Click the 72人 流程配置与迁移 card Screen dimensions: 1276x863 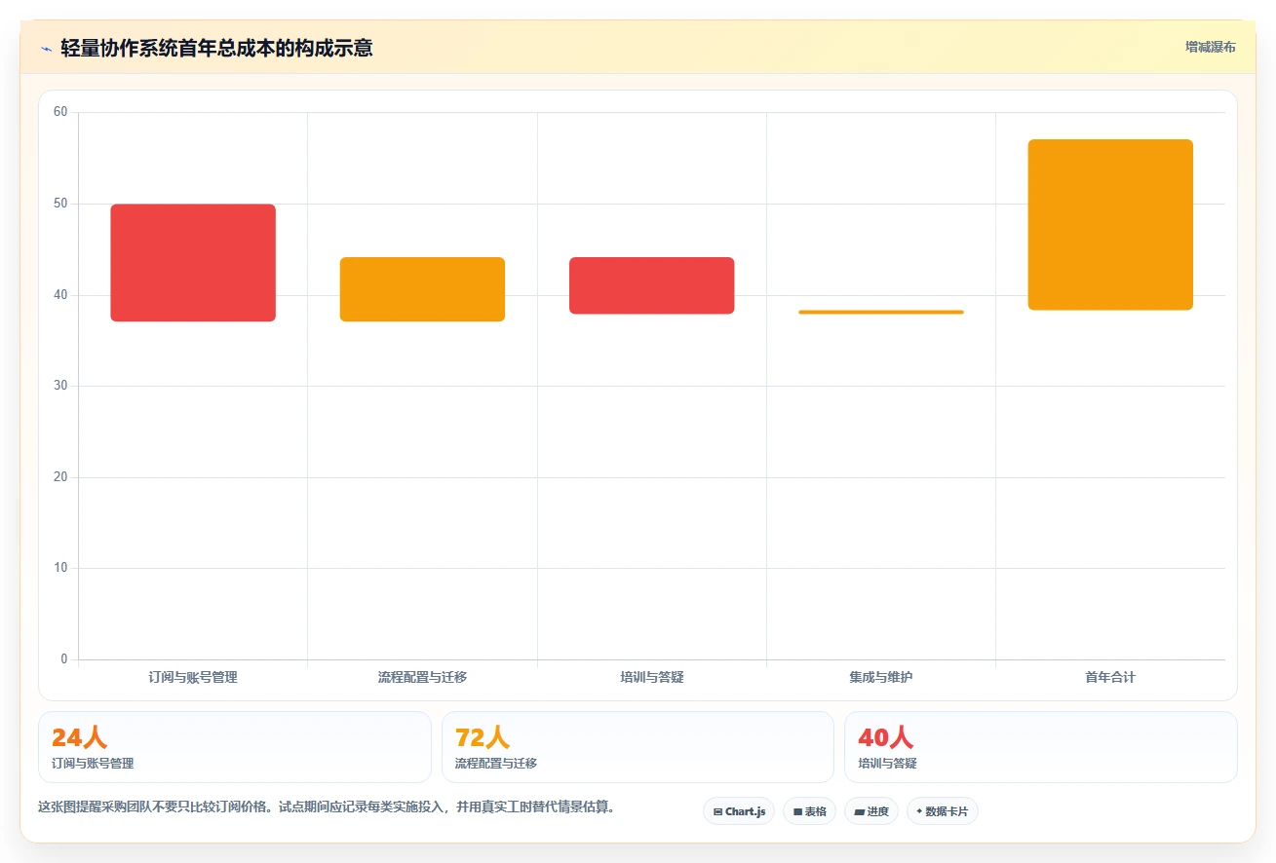pyautogui.click(x=638, y=747)
